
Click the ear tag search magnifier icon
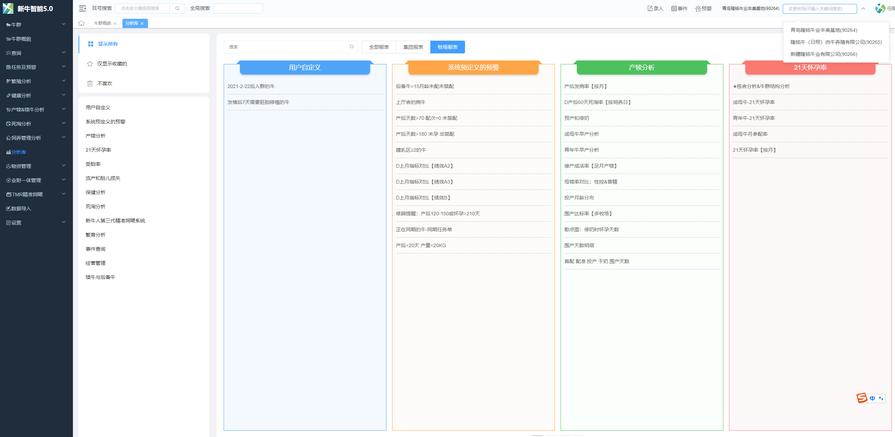point(177,8)
